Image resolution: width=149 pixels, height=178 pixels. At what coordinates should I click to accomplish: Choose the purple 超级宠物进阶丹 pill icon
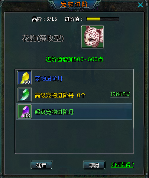(x=25, y=111)
